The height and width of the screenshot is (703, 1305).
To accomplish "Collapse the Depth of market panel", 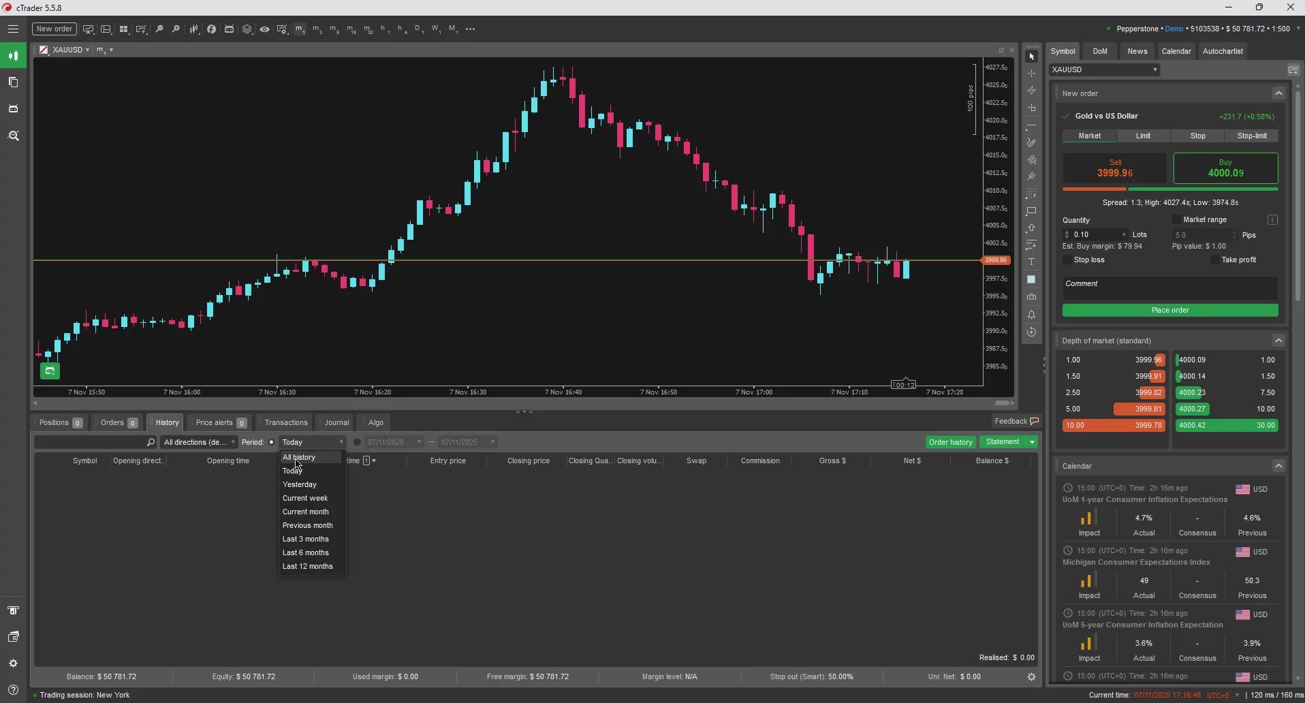I will pyautogui.click(x=1279, y=341).
